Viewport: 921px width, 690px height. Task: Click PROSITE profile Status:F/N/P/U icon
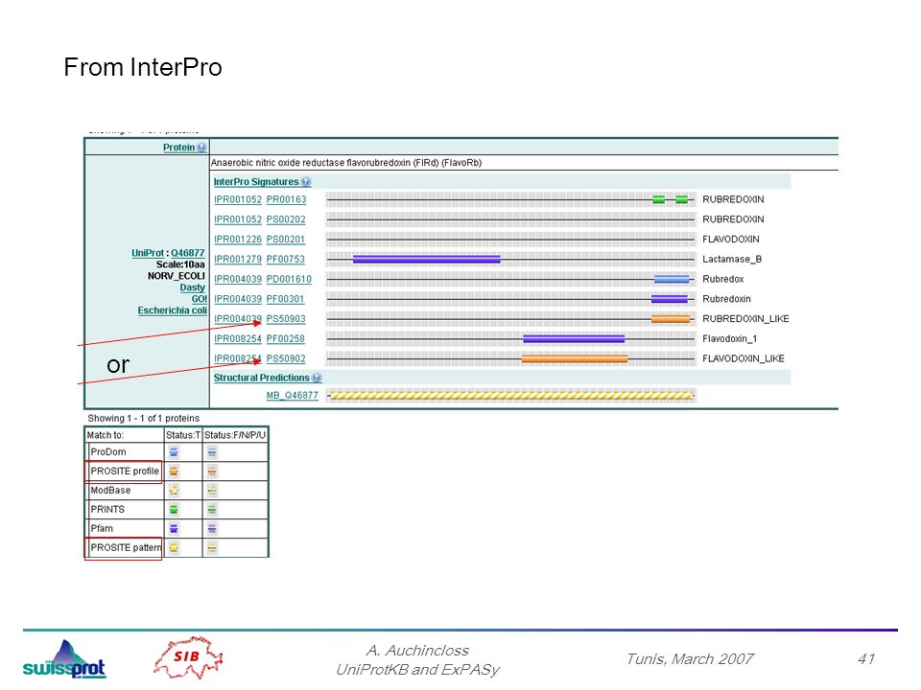(x=212, y=471)
